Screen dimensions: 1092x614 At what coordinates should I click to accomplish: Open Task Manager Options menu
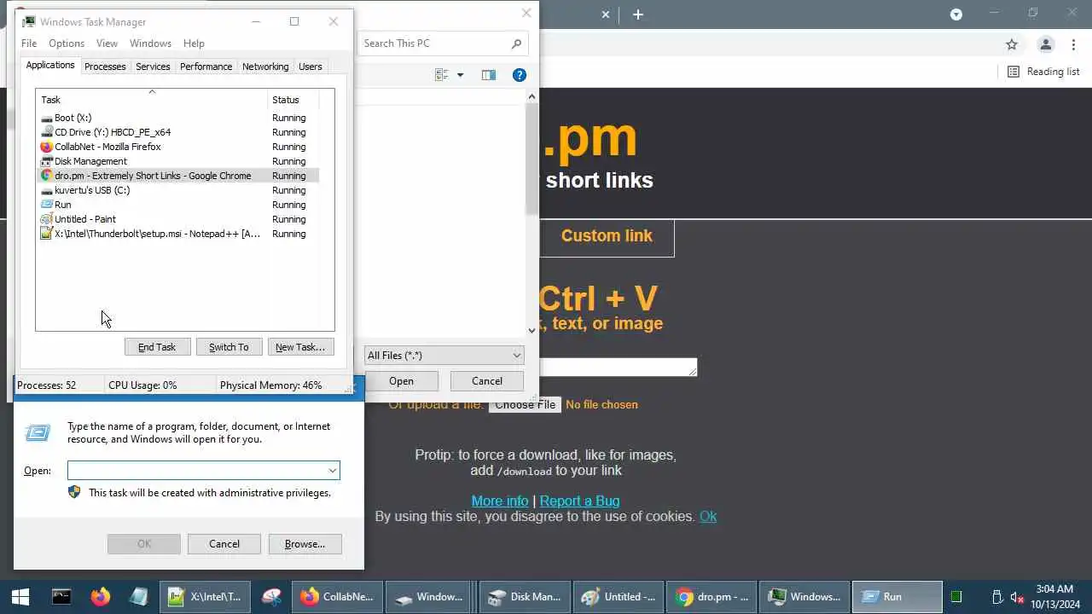pyautogui.click(x=67, y=43)
